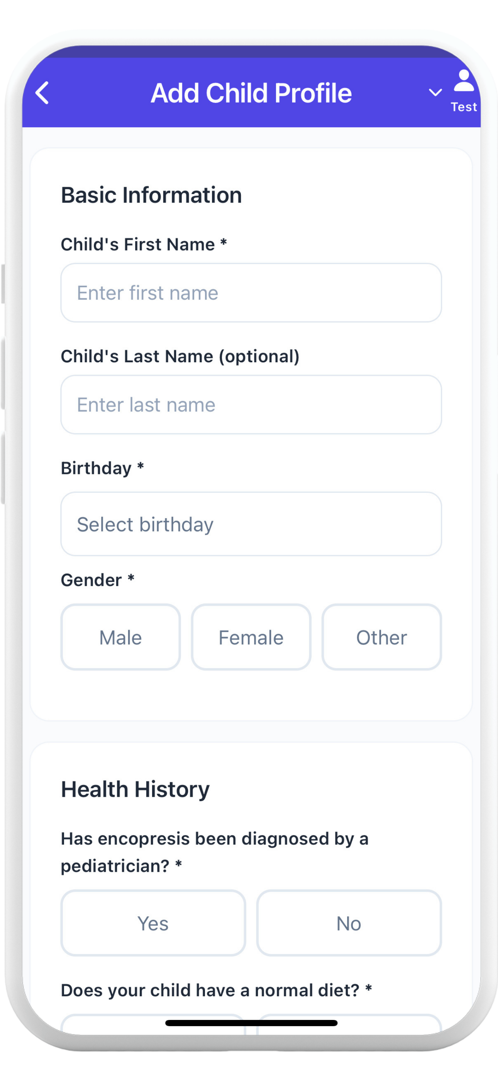498x1081 pixels.
Task: Tap the home indicator bar
Action: coord(251,1023)
